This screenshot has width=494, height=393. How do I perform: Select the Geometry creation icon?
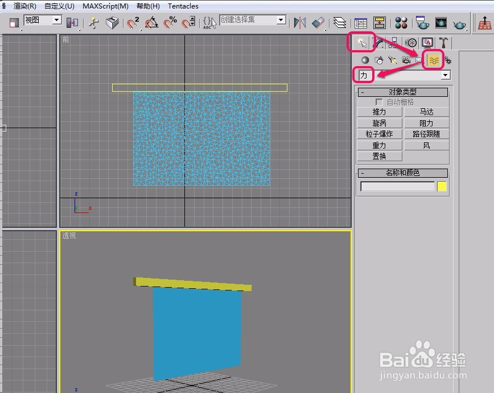(365, 60)
